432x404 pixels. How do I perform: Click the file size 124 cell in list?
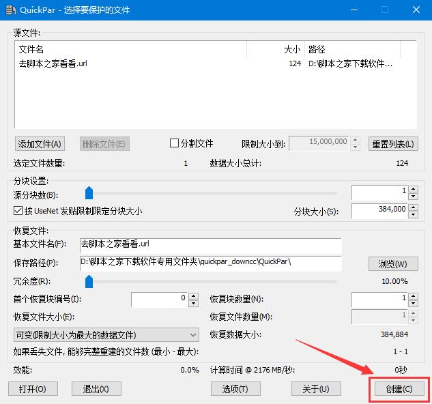point(295,63)
